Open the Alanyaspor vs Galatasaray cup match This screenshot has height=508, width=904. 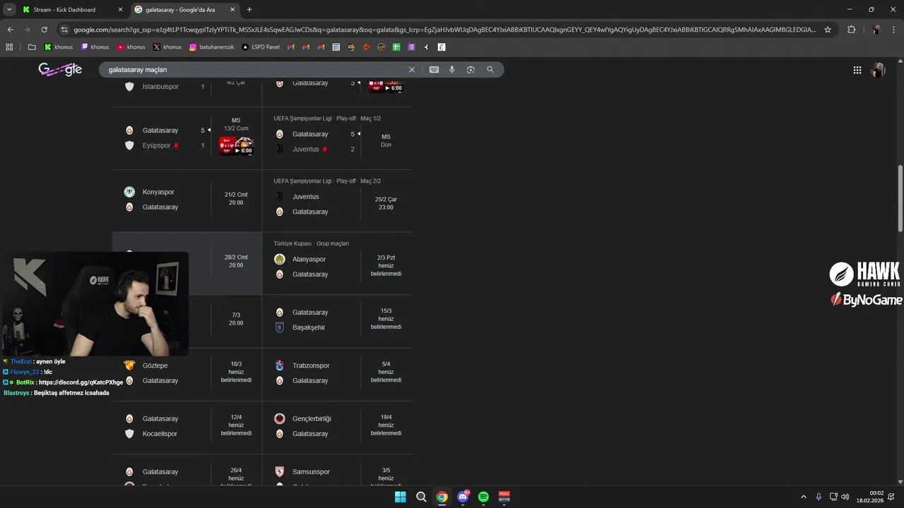tap(337, 263)
